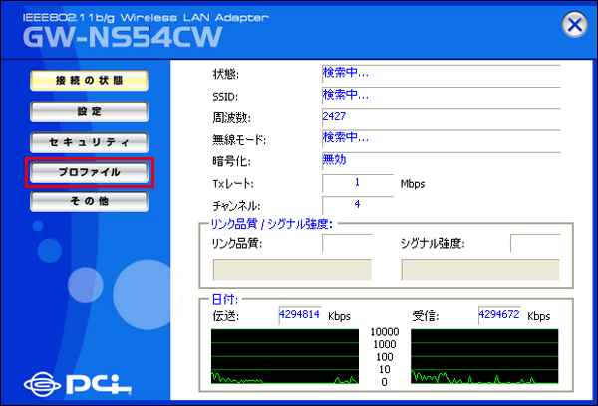The image size is (598, 406).
Task: Click the 受信 throughput graph
Action: [484, 356]
